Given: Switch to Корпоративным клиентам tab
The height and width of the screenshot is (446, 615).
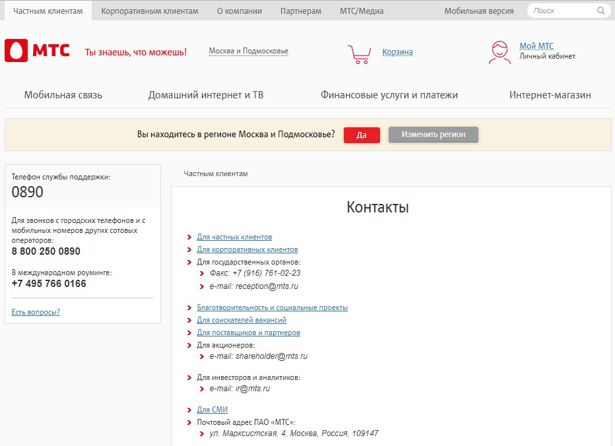Looking at the screenshot, I should click(149, 11).
